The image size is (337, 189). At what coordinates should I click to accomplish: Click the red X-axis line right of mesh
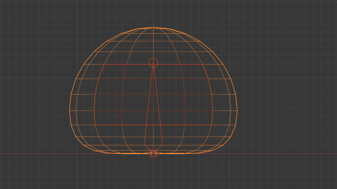281,153
